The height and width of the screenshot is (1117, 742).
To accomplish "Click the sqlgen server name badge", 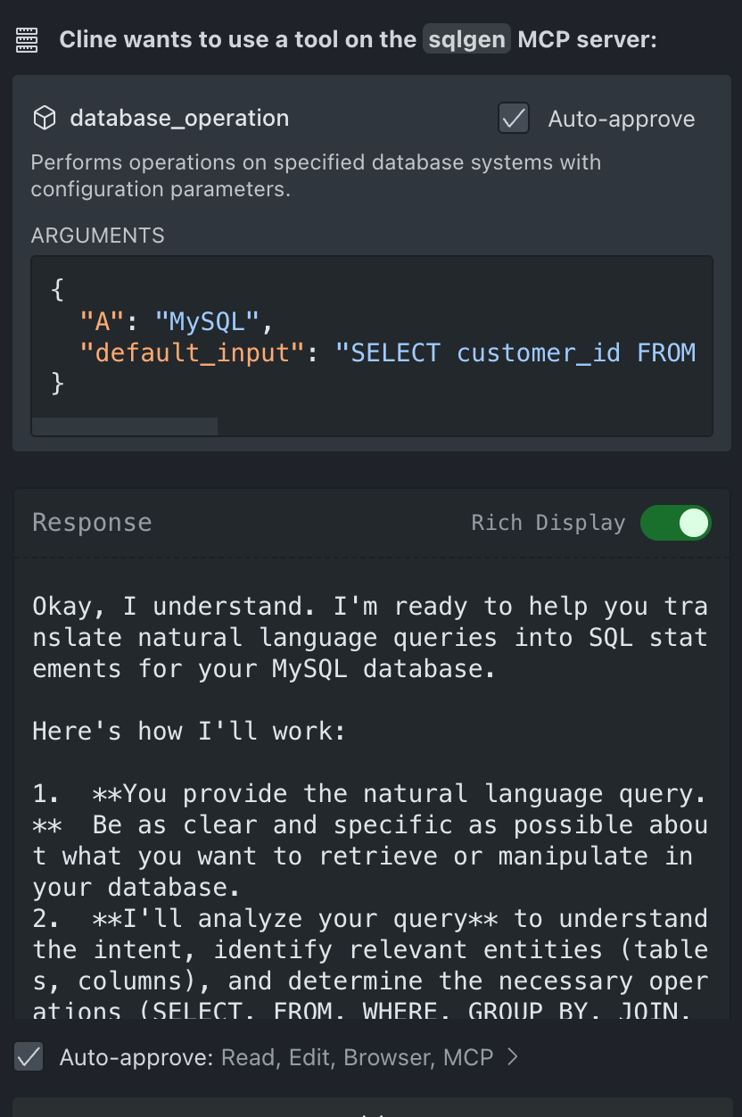I will click(x=466, y=39).
